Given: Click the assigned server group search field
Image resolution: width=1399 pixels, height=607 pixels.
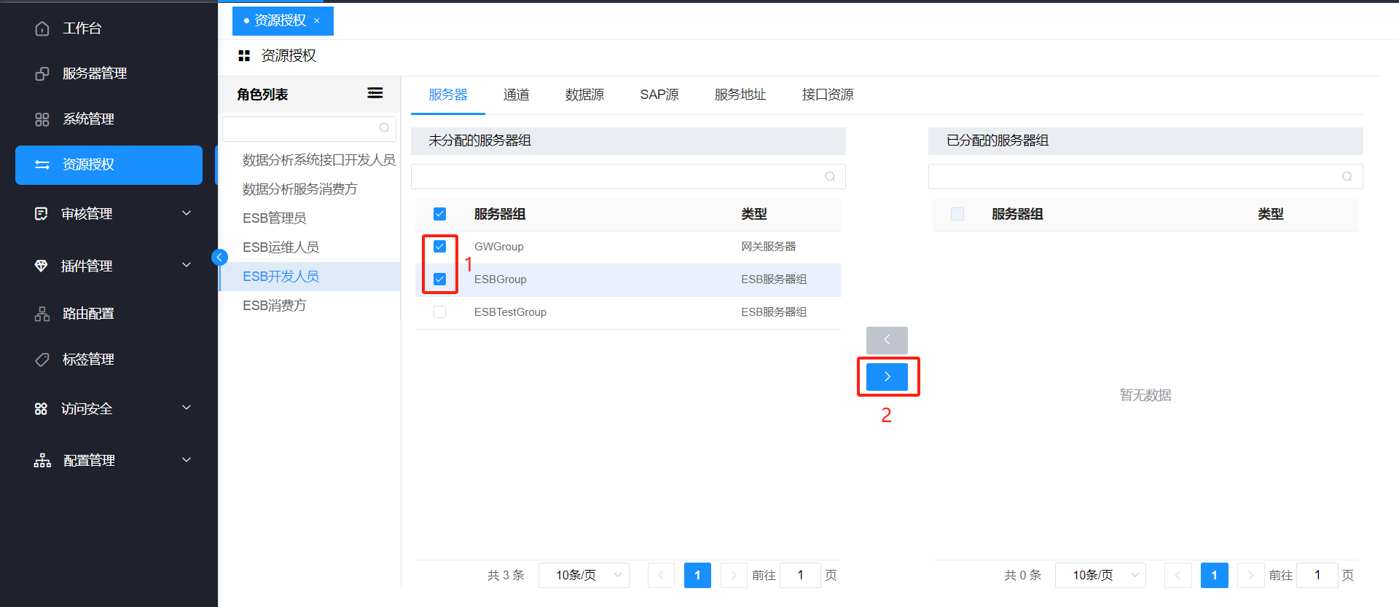Looking at the screenshot, I should (x=1145, y=177).
